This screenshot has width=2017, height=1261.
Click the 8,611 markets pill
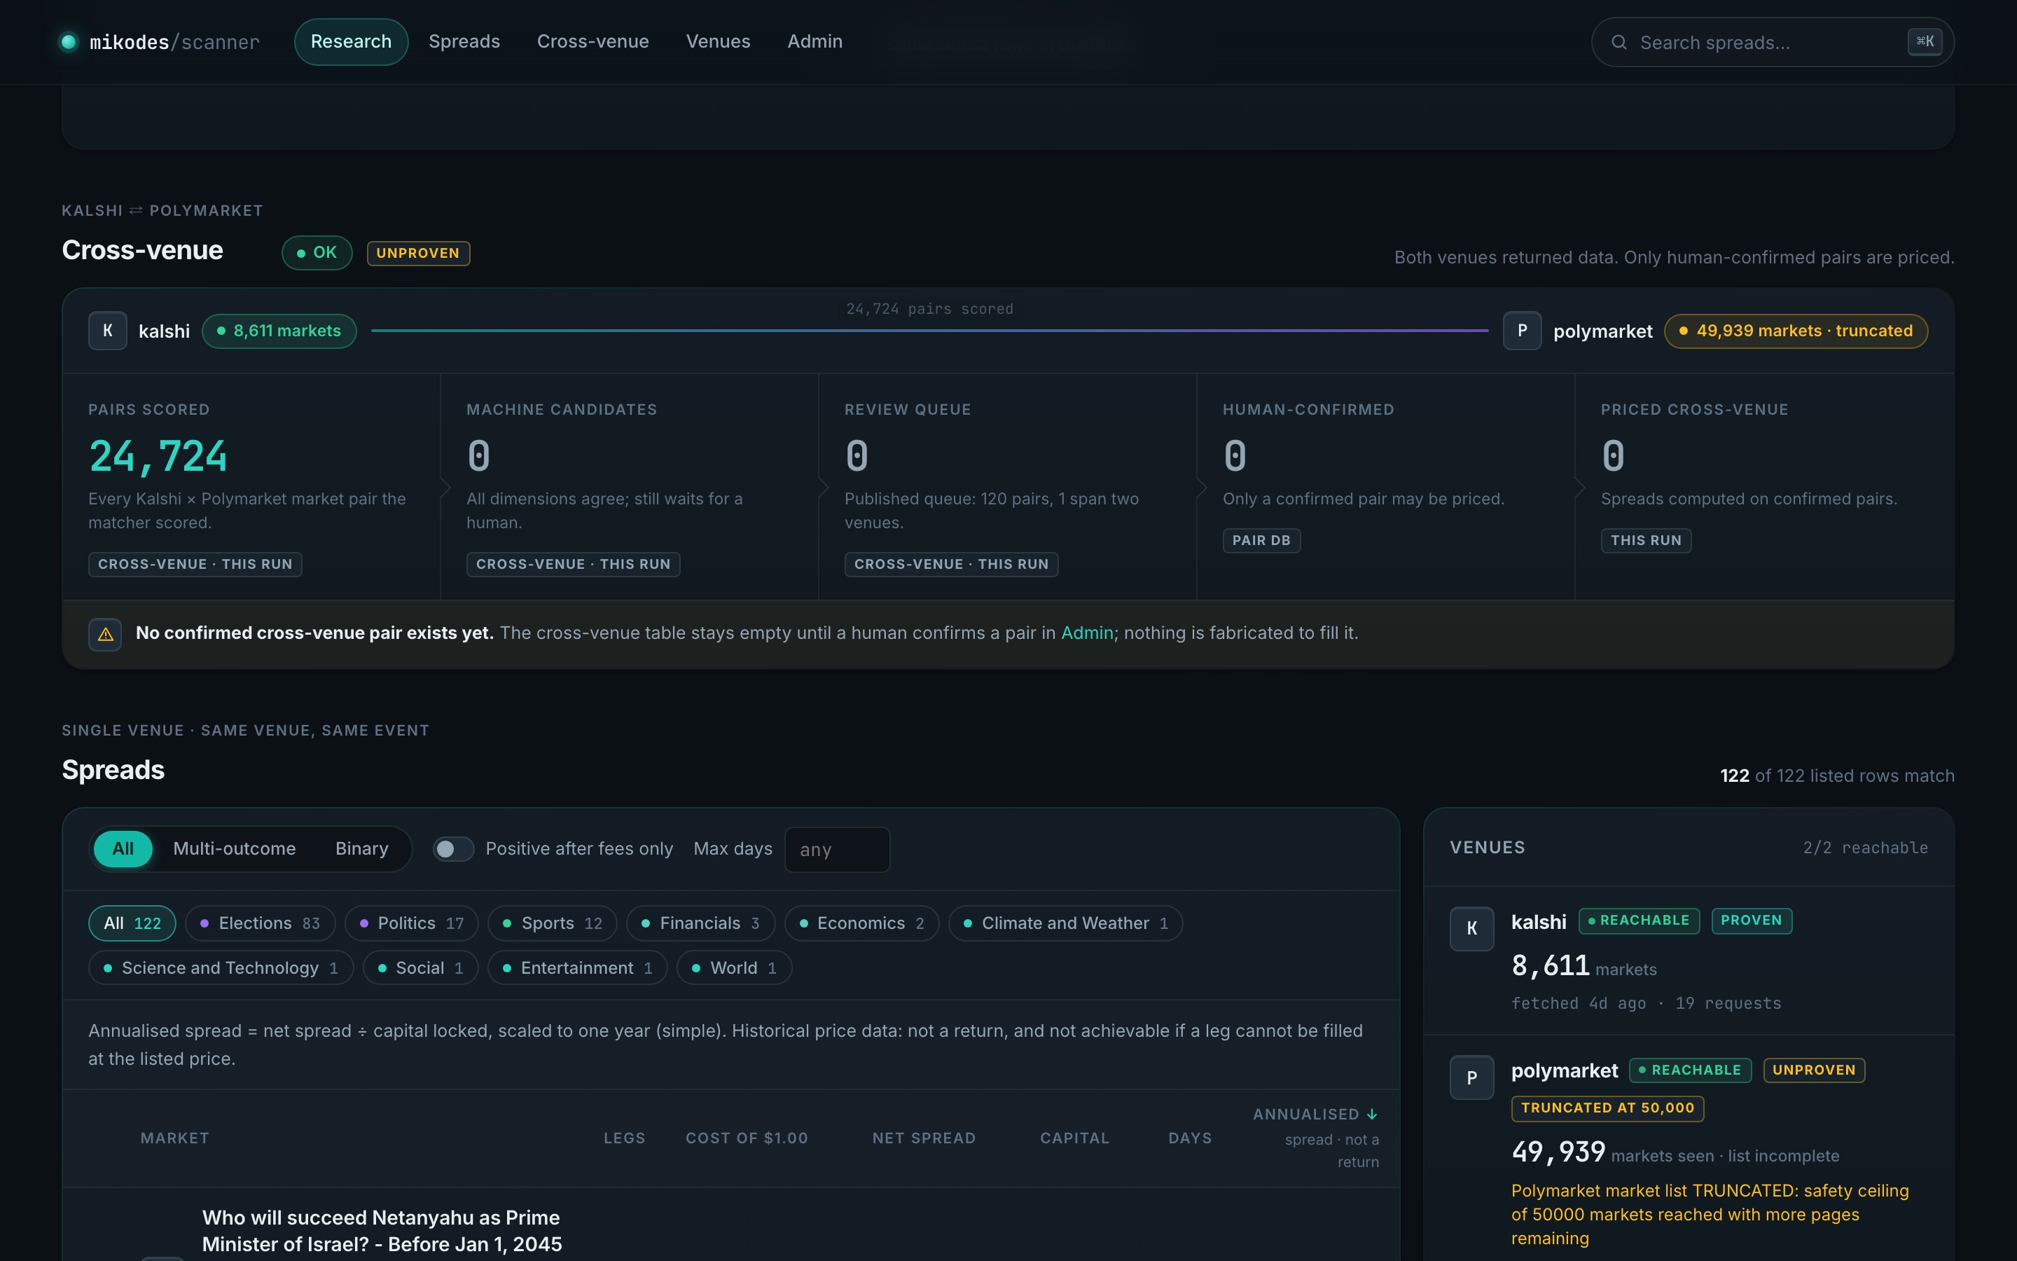pyautogui.click(x=279, y=331)
